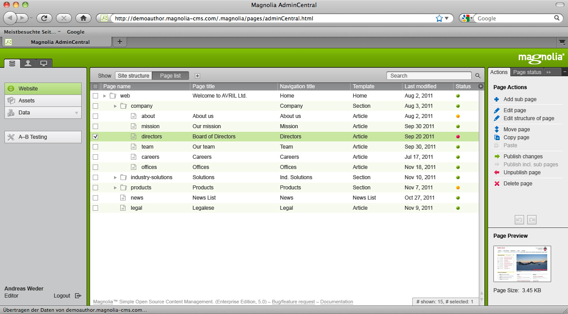Click the red status dot for directors
568x314 pixels.
[458, 137]
